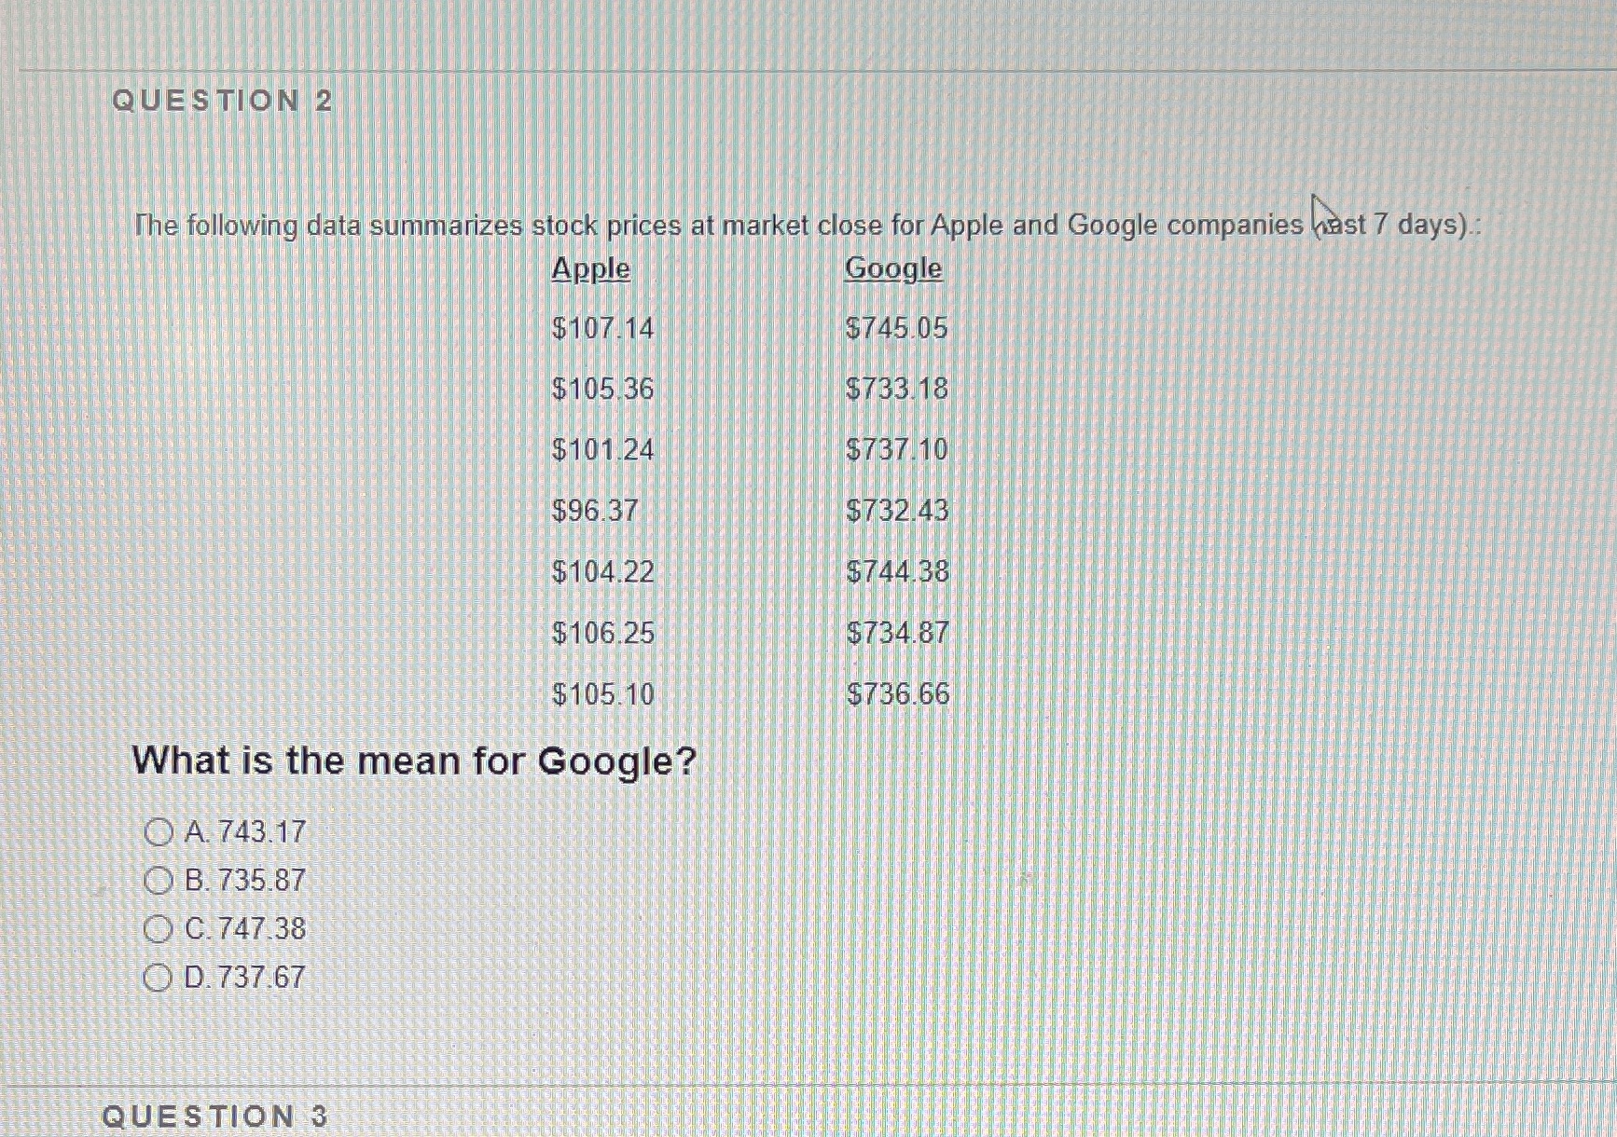Click the QUESTION 3 heading
The image size is (1617, 1137).
pos(214,1116)
